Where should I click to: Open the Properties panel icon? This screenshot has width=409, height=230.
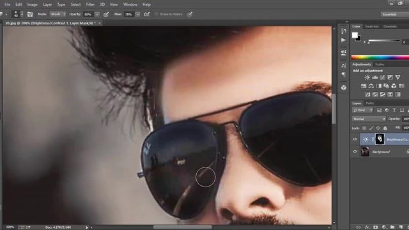[x=344, y=52]
